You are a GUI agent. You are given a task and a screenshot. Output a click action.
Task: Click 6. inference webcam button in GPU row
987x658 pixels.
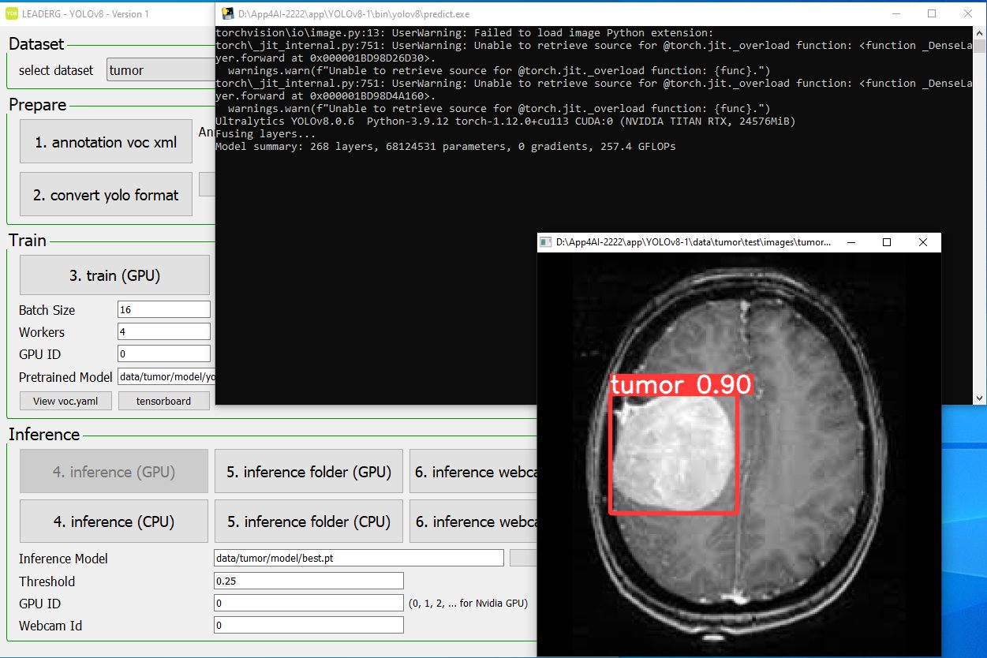pos(473,472)
